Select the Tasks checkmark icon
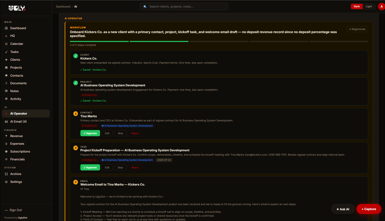385x221 pixels. click(6, 52)
